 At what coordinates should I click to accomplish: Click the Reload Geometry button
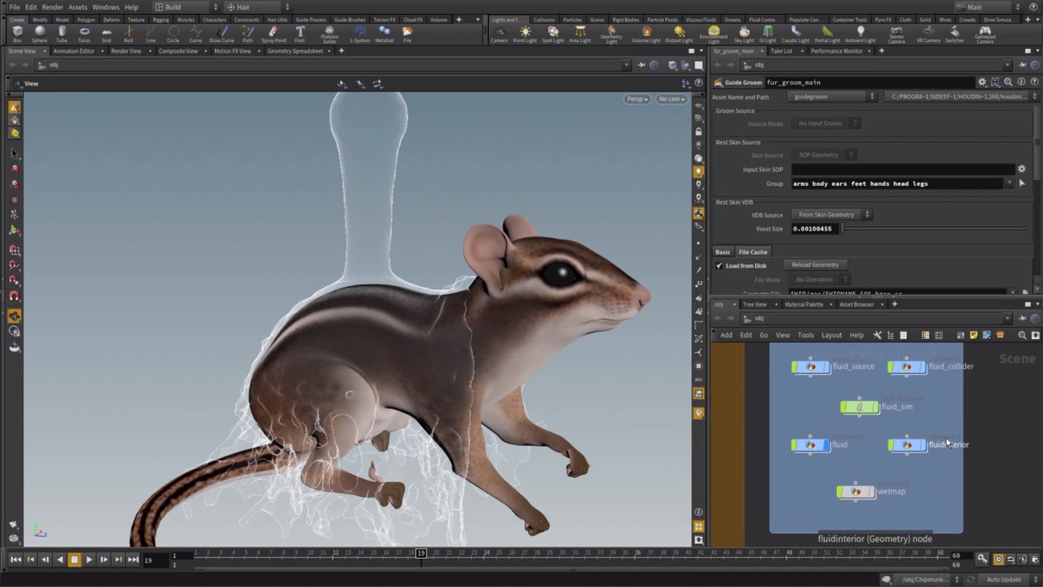coord(815,265)
